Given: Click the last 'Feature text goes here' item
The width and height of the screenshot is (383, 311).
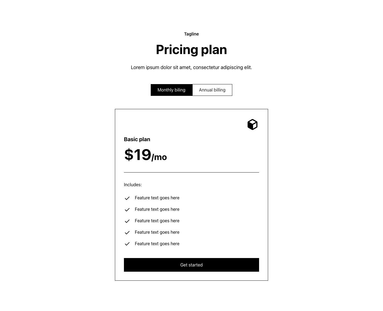Looking at the screenshot, I should (x=157, y=244).
